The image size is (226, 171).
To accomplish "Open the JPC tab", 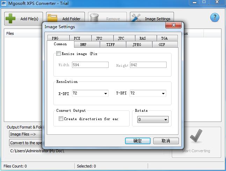I will pos(124,38).
